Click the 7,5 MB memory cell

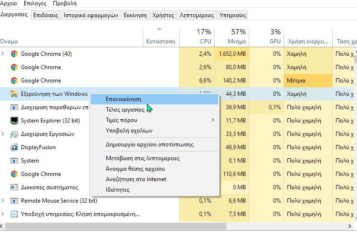(x=232, y=214)
